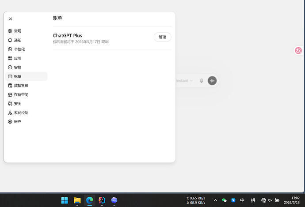The height and width of the screenshot is (207, 305).
Task: Open the 数据管理 data controls section
Action: pyautogui.click(x=26, y=86)
